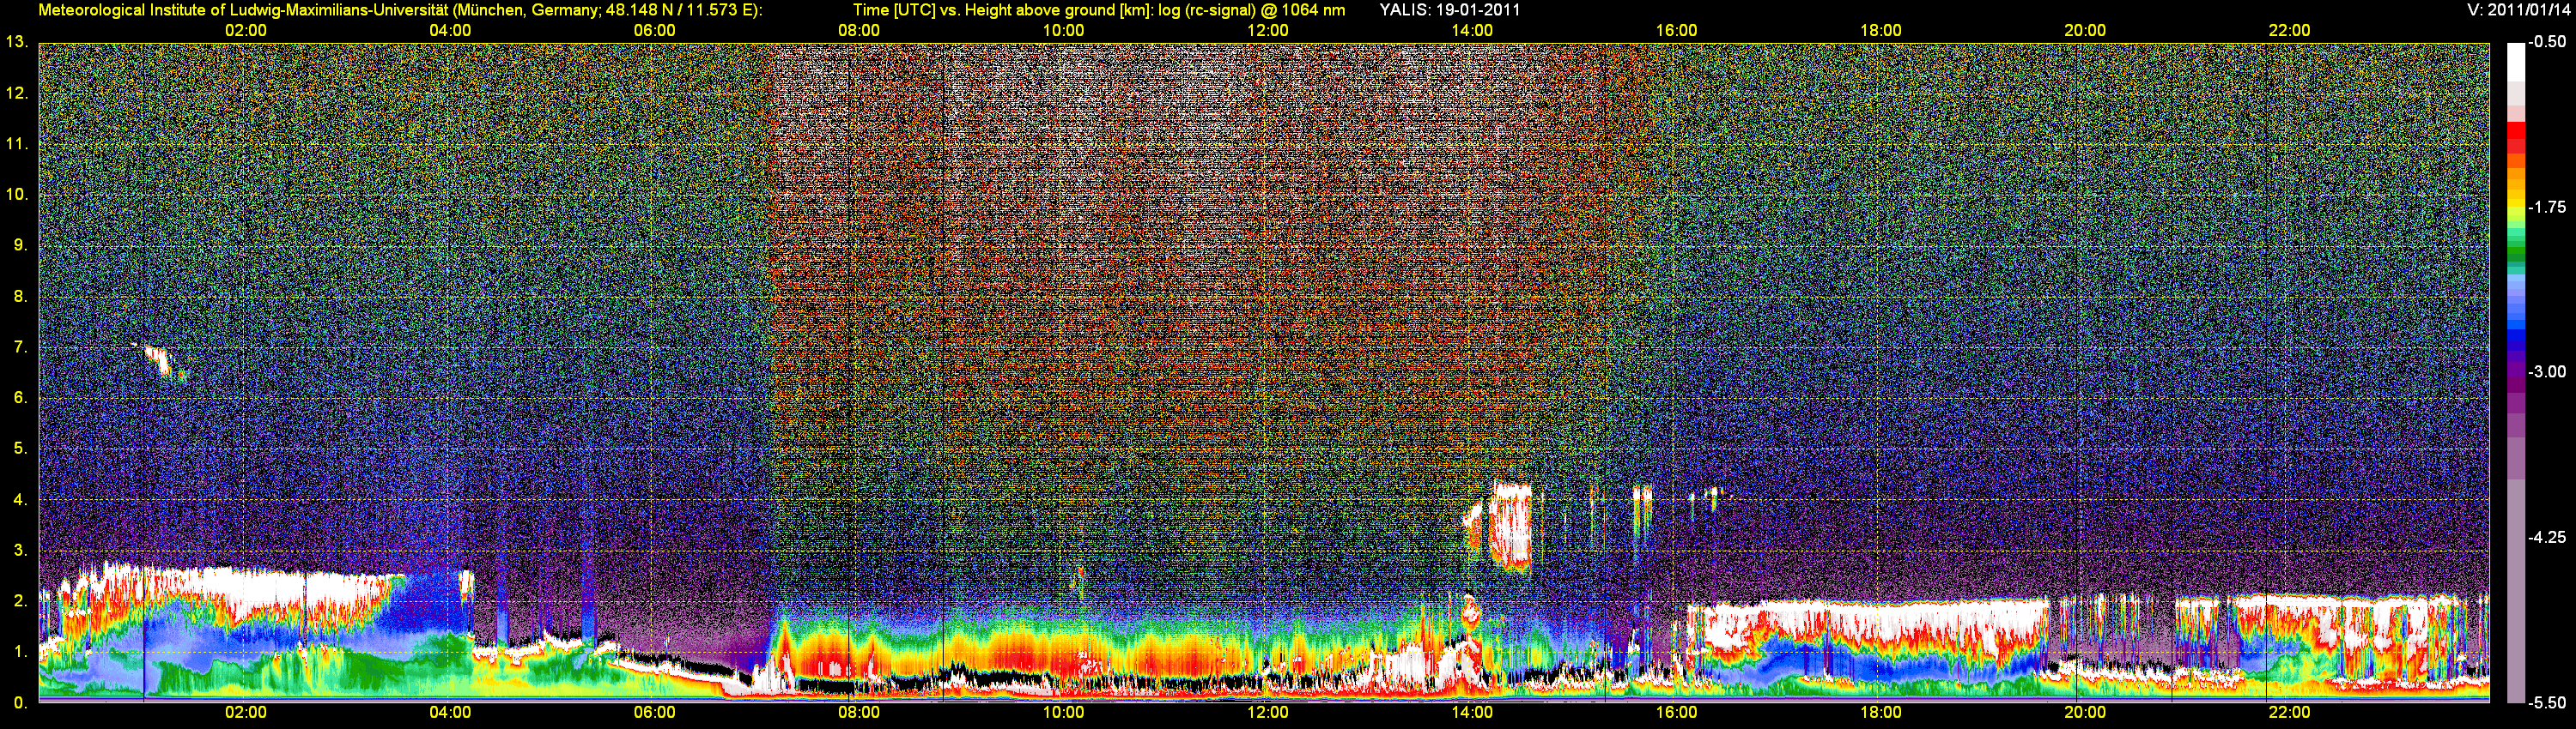
Task: Click the 7. km height axis label
Action: click(20, 346)
